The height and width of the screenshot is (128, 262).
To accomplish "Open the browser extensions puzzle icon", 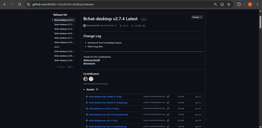I will pos(239,4).
